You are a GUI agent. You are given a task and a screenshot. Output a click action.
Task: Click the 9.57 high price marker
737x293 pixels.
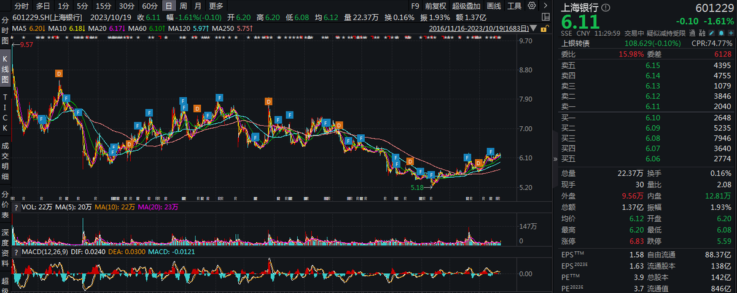26,45
